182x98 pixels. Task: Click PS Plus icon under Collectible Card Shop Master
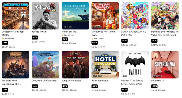3,38
